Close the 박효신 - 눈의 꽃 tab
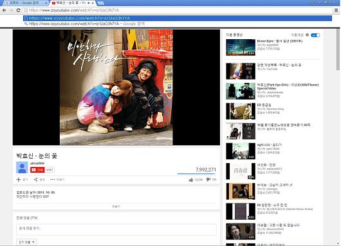 (93, 3)
